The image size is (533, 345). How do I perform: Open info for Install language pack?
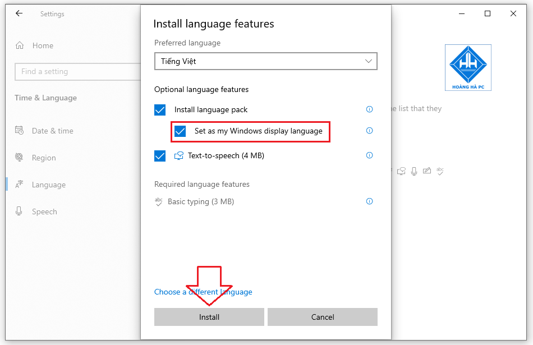coord(369,109)
